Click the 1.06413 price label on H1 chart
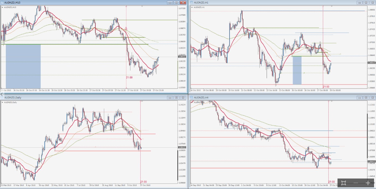The height and width of the screenshot is (189, 376). pos(372,63)
